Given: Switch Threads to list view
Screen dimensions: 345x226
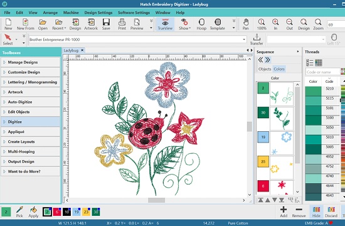Looking at the screenshot, I should [x=310, y=63].
